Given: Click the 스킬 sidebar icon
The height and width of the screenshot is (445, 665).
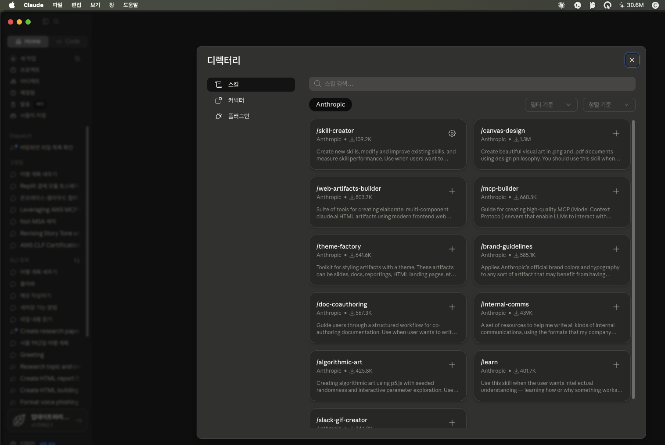Looking at the screenshot, I should tap(219, 85).
